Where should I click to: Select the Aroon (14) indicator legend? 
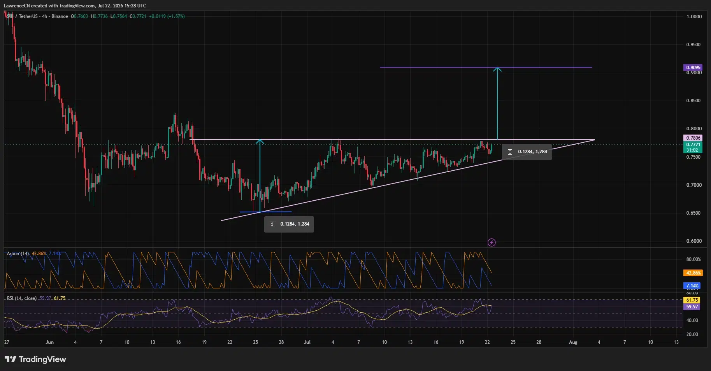(x=18, y=254)
